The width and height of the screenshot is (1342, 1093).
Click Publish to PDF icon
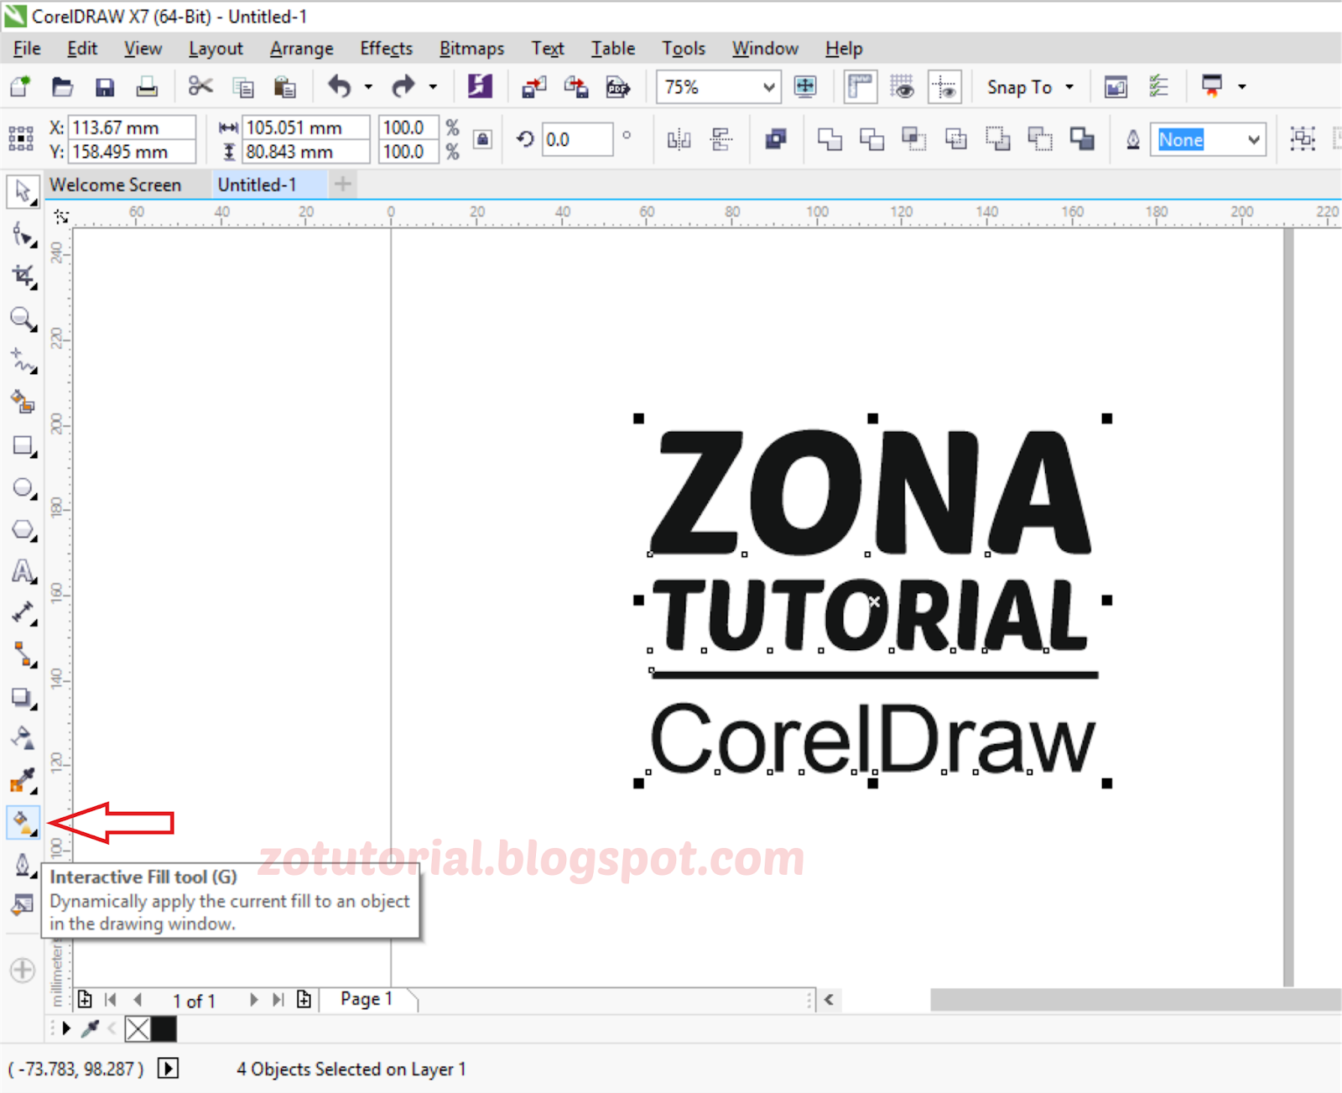[618, 86]
